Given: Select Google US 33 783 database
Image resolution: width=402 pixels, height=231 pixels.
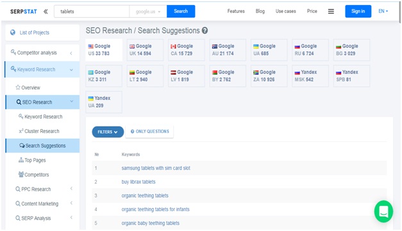Looking at the screenshot, I should [x=104, y=50].
